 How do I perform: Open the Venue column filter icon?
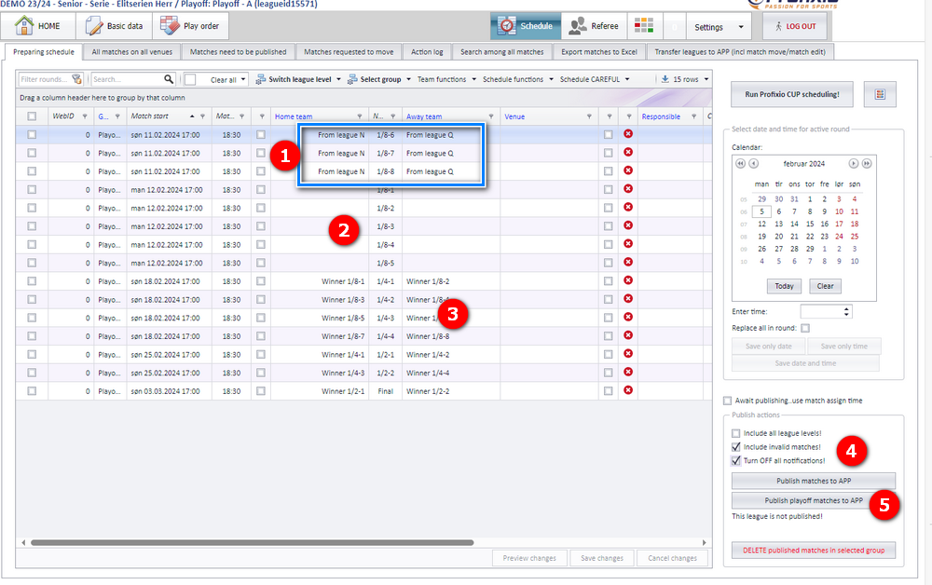coord(589,116)
